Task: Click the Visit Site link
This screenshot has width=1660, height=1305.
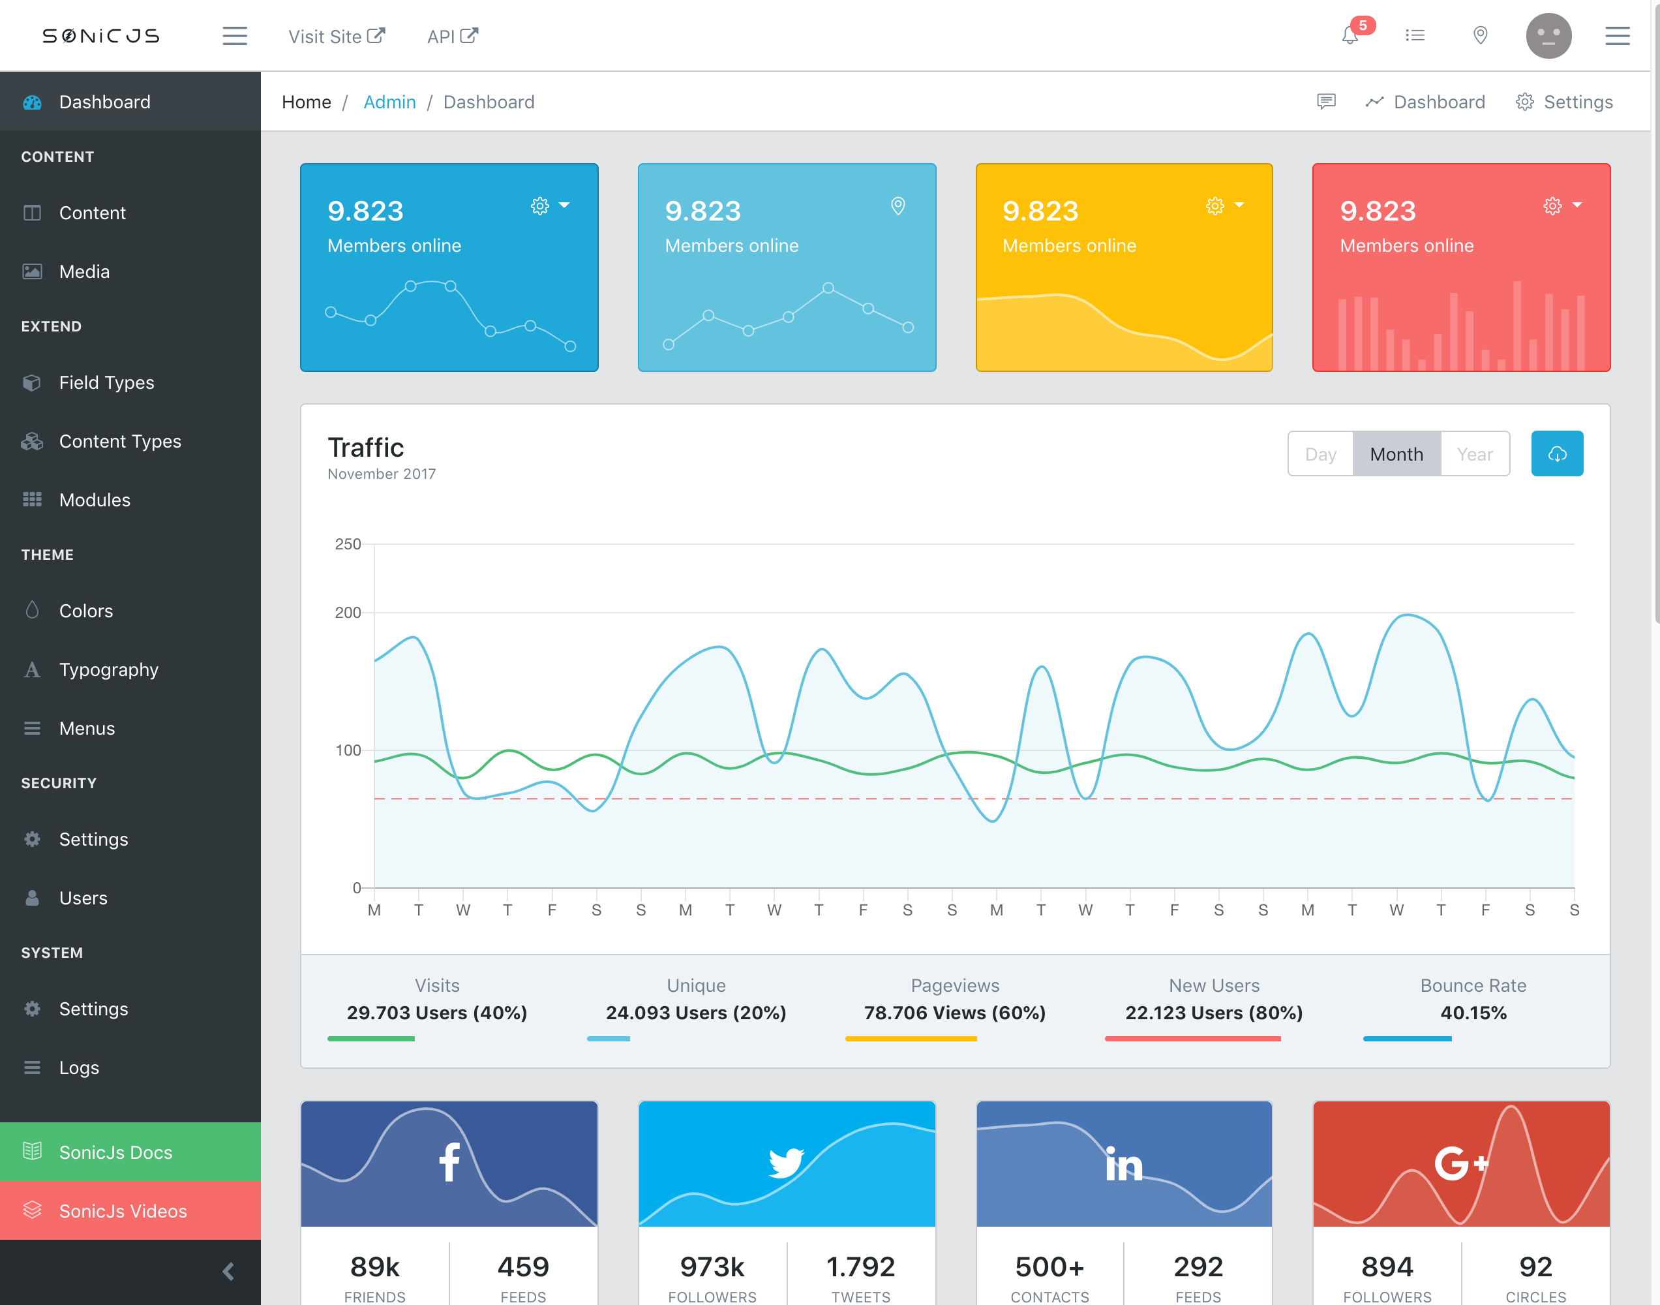Action: (x=336, y=36)
